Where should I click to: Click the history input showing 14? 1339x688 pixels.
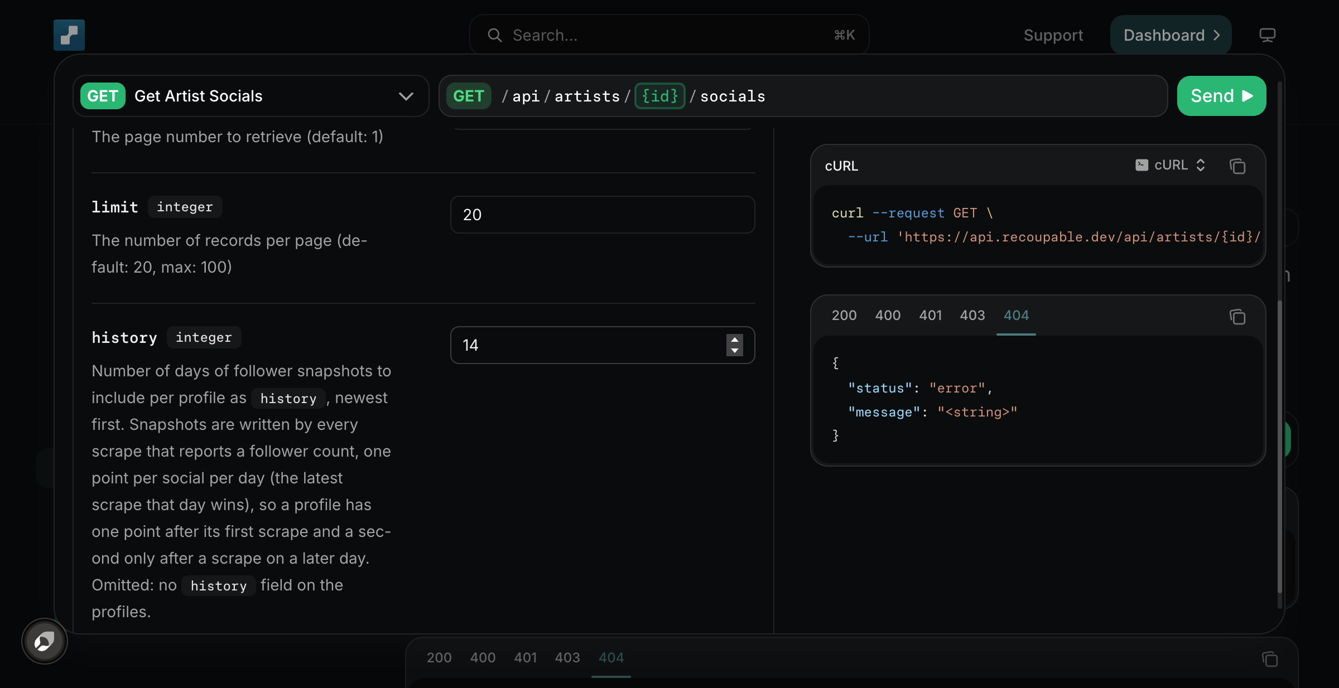click(603, 345)
